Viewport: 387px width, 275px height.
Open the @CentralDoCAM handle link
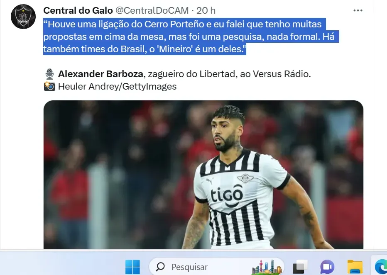click(152, 10)
